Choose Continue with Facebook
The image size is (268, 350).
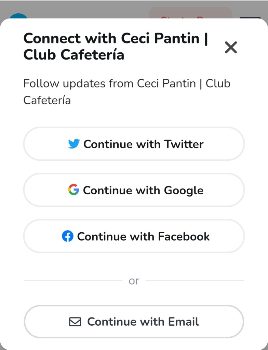pyautogui.click(x=134, y=236)
